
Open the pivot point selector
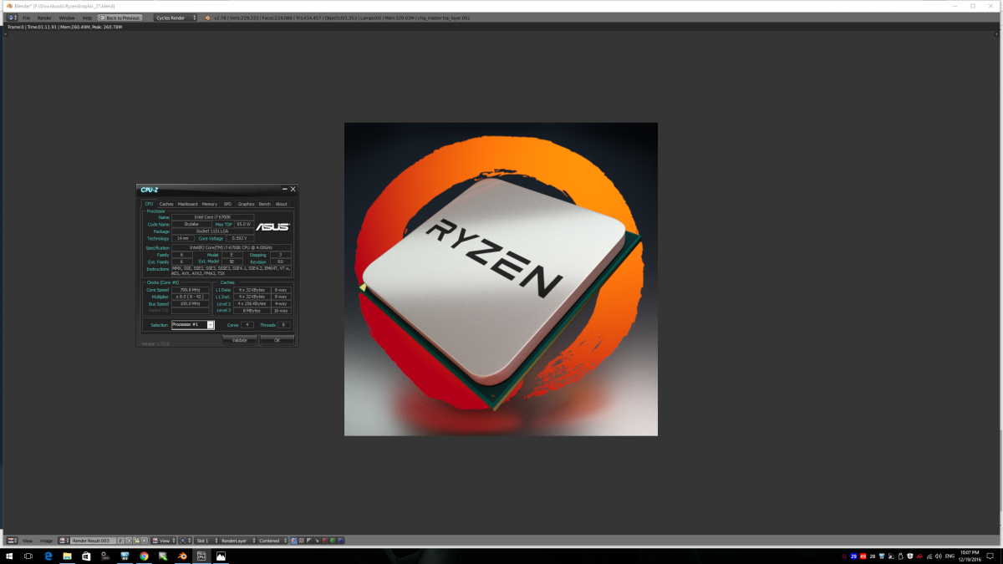(x=184, y=541)
